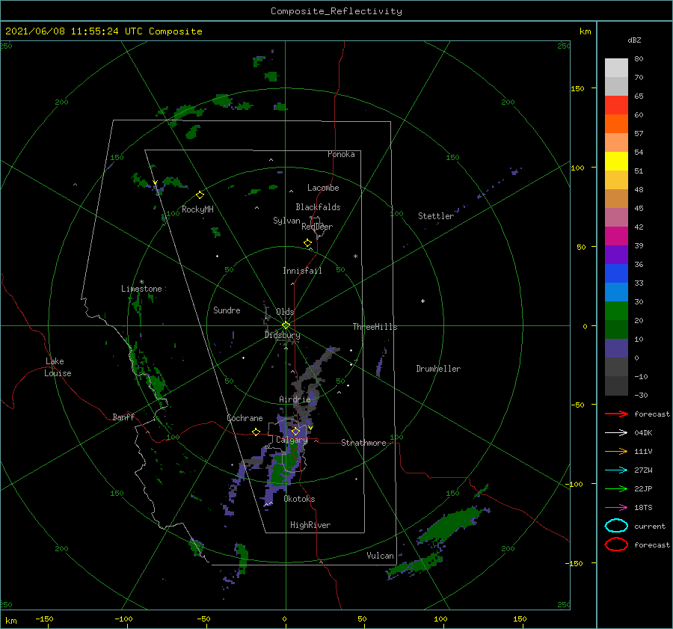Viewport: 673px width, 629px height.
Task: Pick the blue 33–36 dBZ swatch
Action: (x=616, y=274)
